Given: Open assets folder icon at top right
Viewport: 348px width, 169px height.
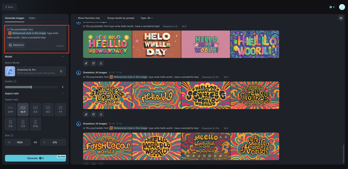Looking at the screenshot, I should click(341, 18).
